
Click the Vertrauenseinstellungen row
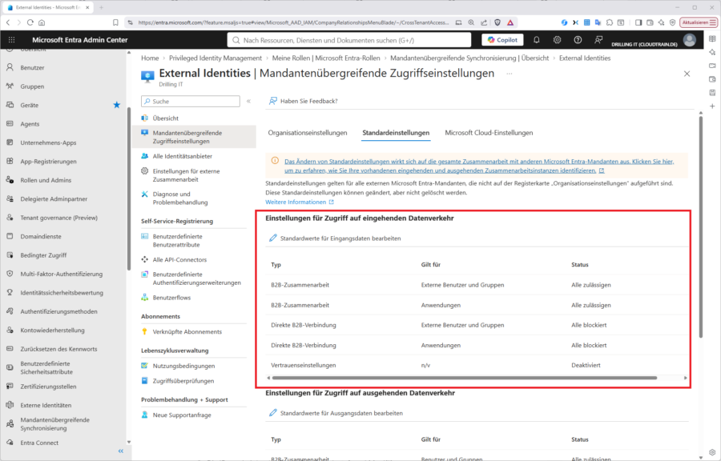[477, 365]
